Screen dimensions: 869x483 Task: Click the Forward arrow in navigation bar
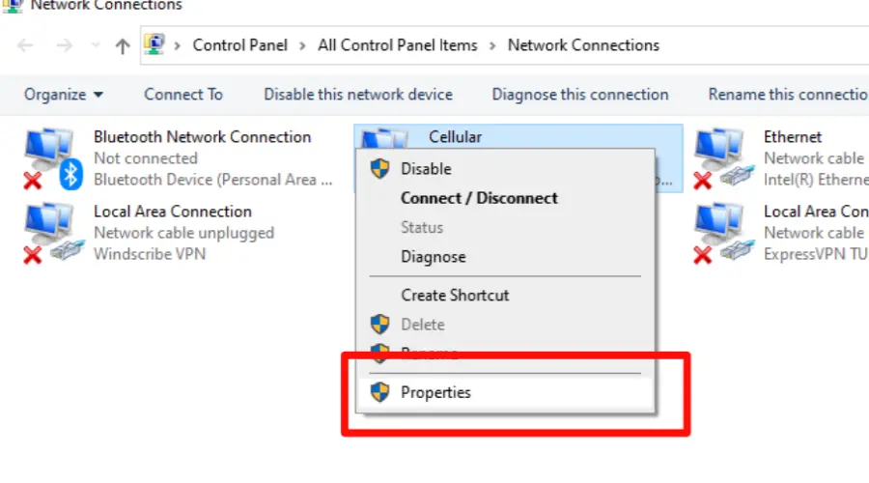pyautogui.click(x=65, y=45)
